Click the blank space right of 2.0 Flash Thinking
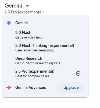Viewport: 100px width, 108px height. (81, 48)
